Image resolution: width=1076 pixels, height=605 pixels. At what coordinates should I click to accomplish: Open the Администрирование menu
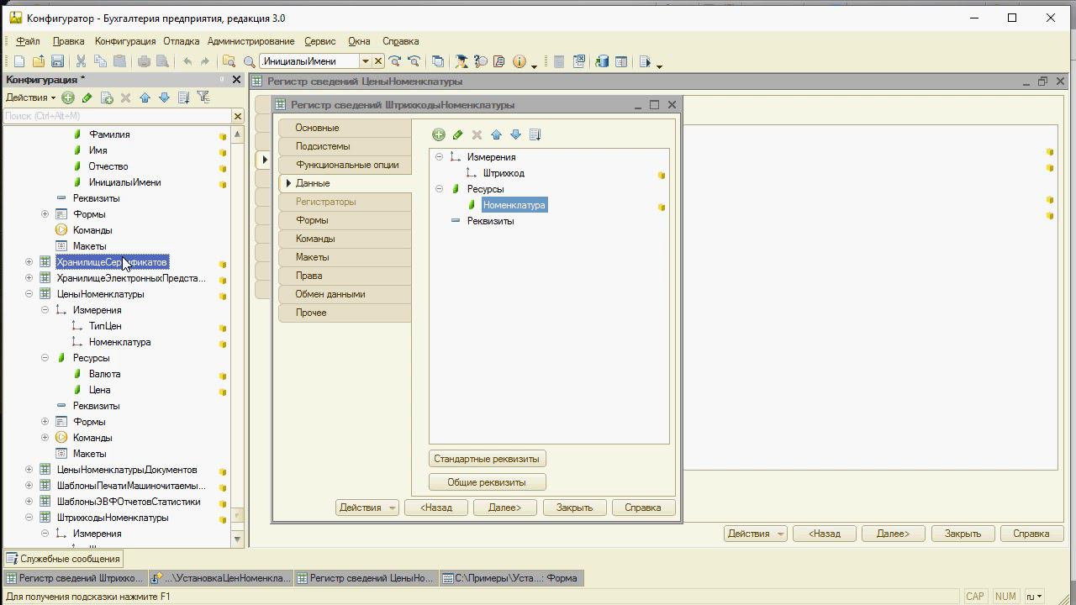click(x=251, y=41)
